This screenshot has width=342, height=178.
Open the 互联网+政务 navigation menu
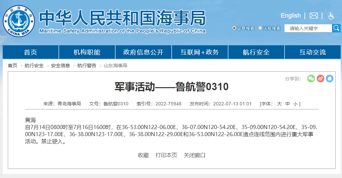(x=200, y=52)
